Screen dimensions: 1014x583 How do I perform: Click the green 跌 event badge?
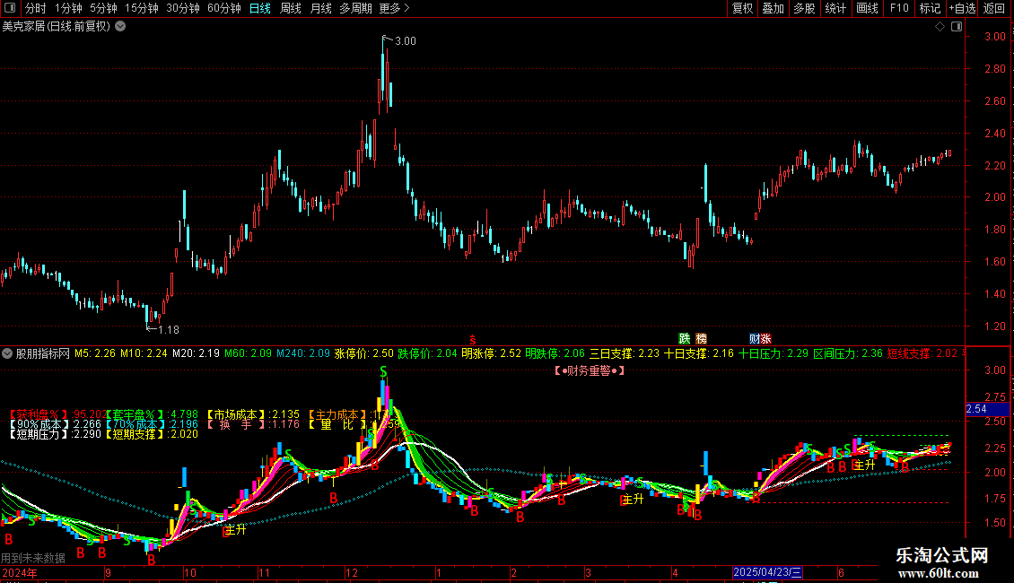click(x=685, y=339)
